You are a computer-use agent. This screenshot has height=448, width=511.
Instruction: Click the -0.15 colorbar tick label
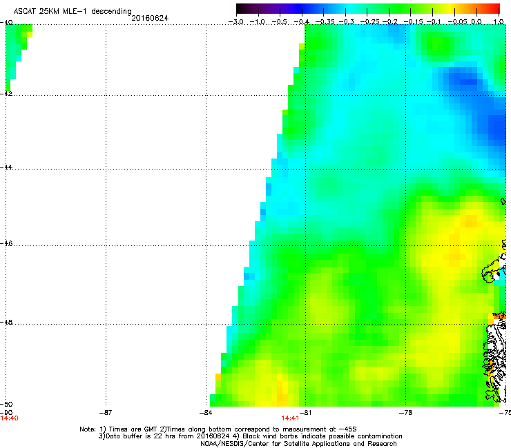coord(413,22)
